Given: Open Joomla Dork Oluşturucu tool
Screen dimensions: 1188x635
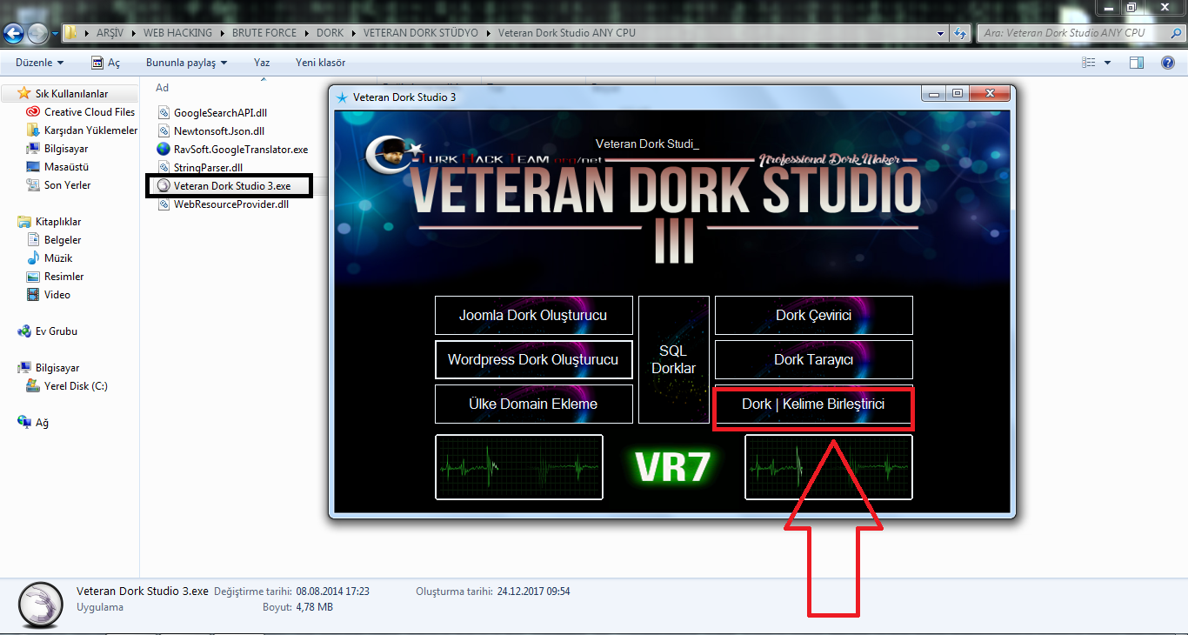Looking at the screenshot, I should point(533,315).
